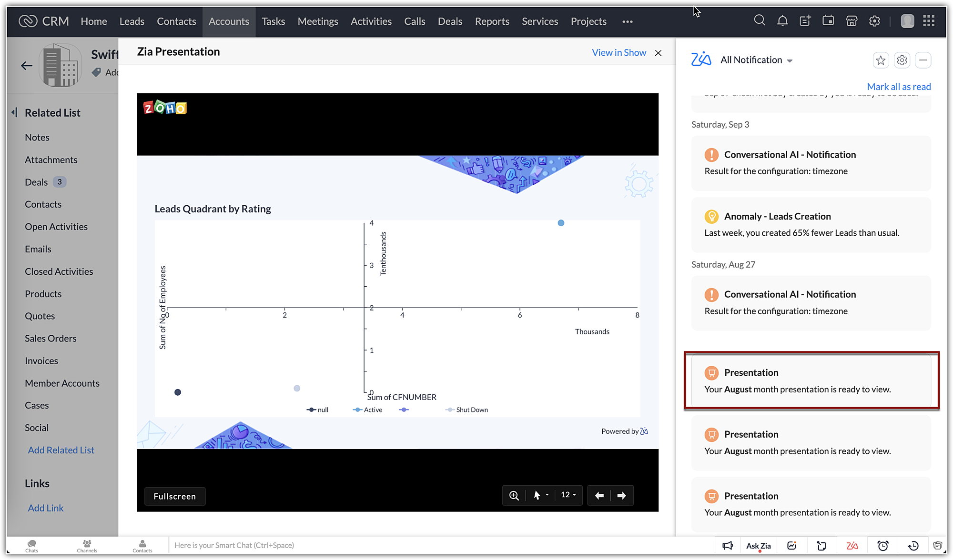Toggle the null series in chart legend
The width and height of the screenshot is (953, 560).
pyautogui.click(x=318, y=410)
